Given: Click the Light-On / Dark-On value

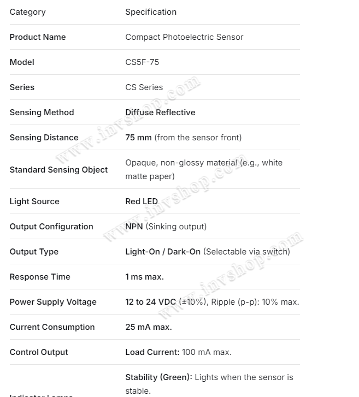Looking at the screenshot, I should [x=163, y=252].
